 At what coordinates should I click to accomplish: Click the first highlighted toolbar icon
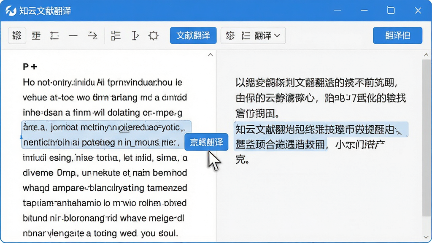pyautogui.click(x=17, y=35)
